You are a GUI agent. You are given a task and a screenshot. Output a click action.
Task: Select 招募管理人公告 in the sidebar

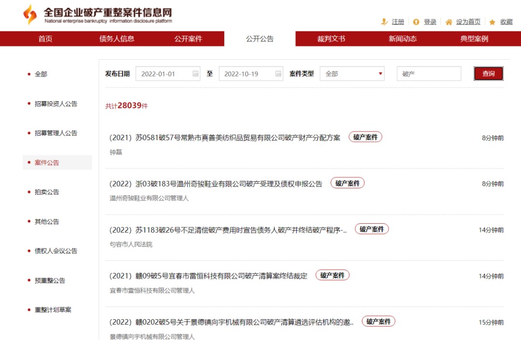click(56, 133)
